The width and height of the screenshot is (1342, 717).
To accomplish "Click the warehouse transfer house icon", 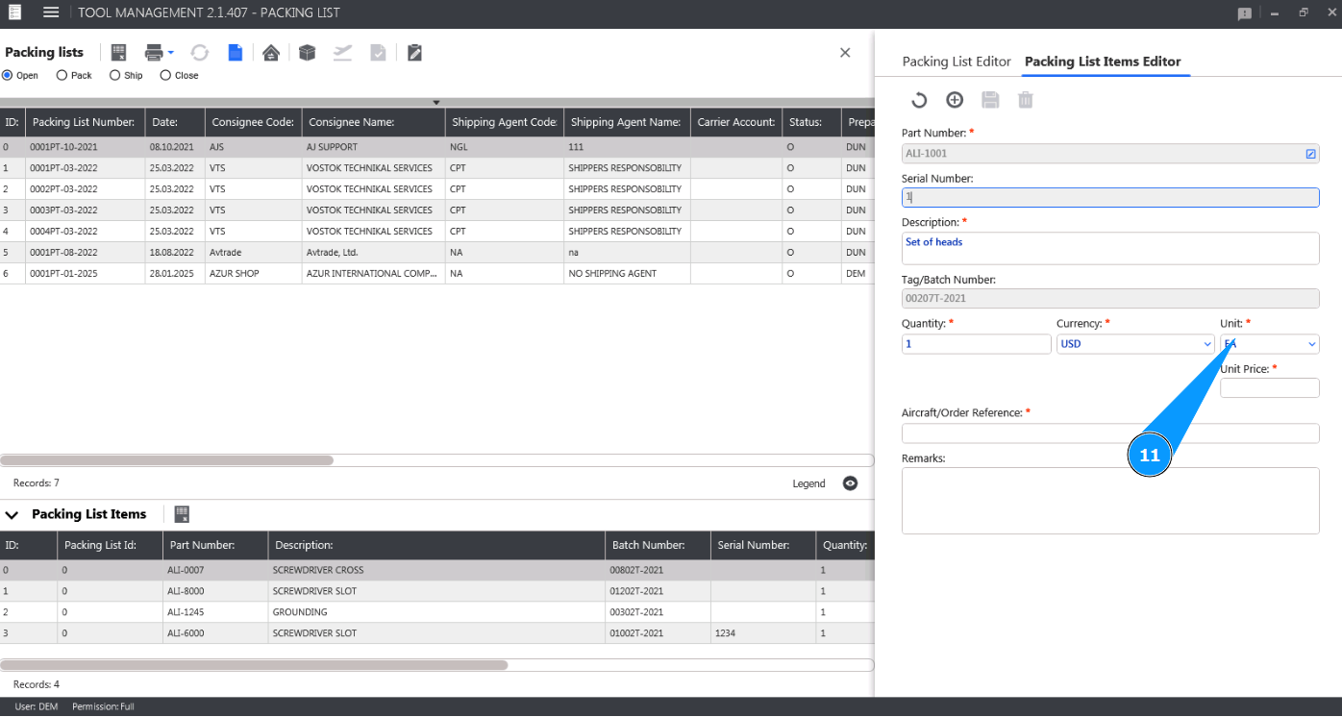I will 271,53.
